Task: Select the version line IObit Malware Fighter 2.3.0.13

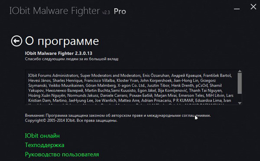Action: coord(58,53)
